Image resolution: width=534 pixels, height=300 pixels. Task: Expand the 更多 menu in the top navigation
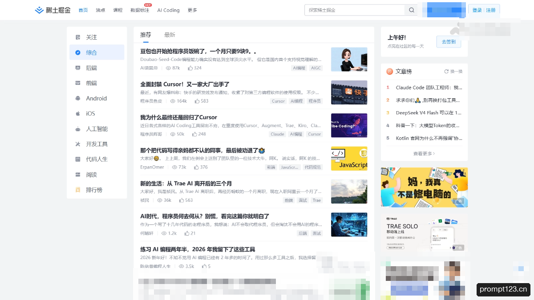[x=192, y=10]
